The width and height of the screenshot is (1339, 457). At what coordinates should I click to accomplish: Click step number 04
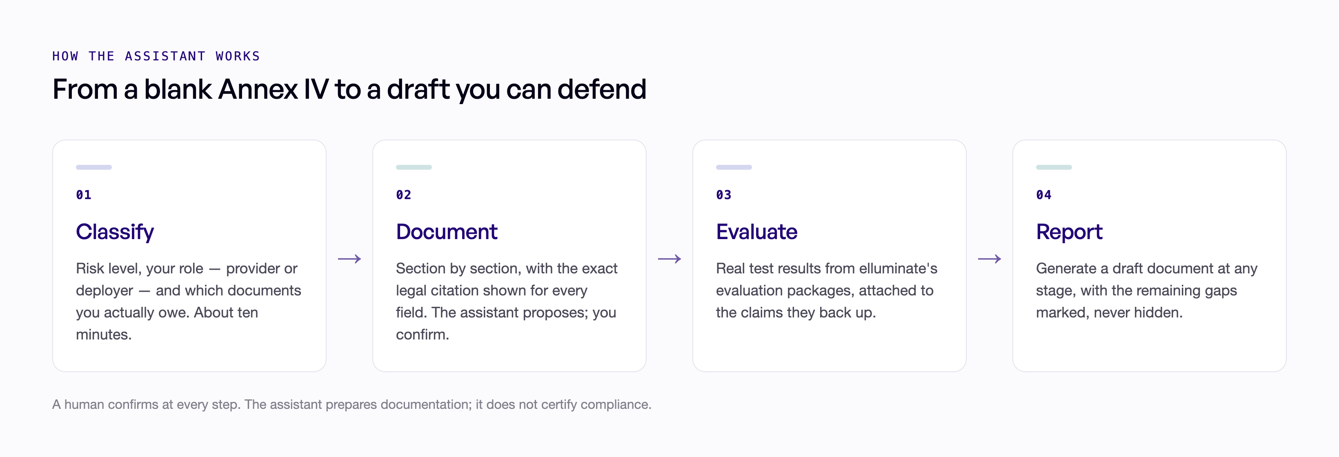[1044, 195]
